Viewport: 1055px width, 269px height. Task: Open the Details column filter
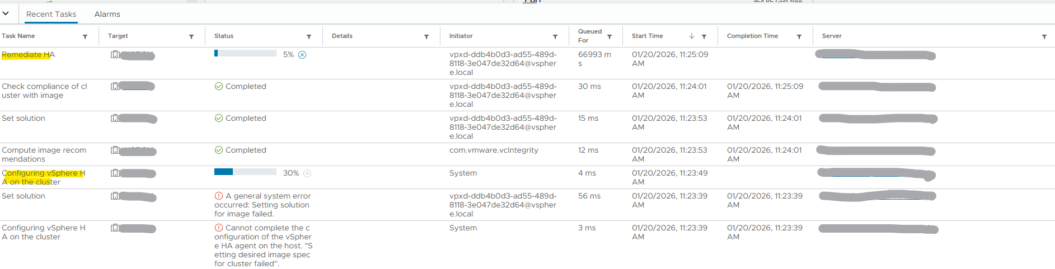[x=426, y=37]
